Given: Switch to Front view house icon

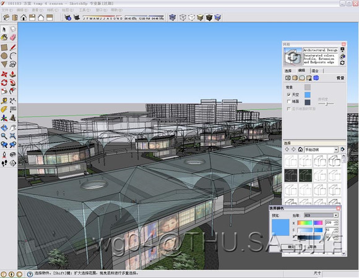Looking at the screenshot, I should 24,17.
